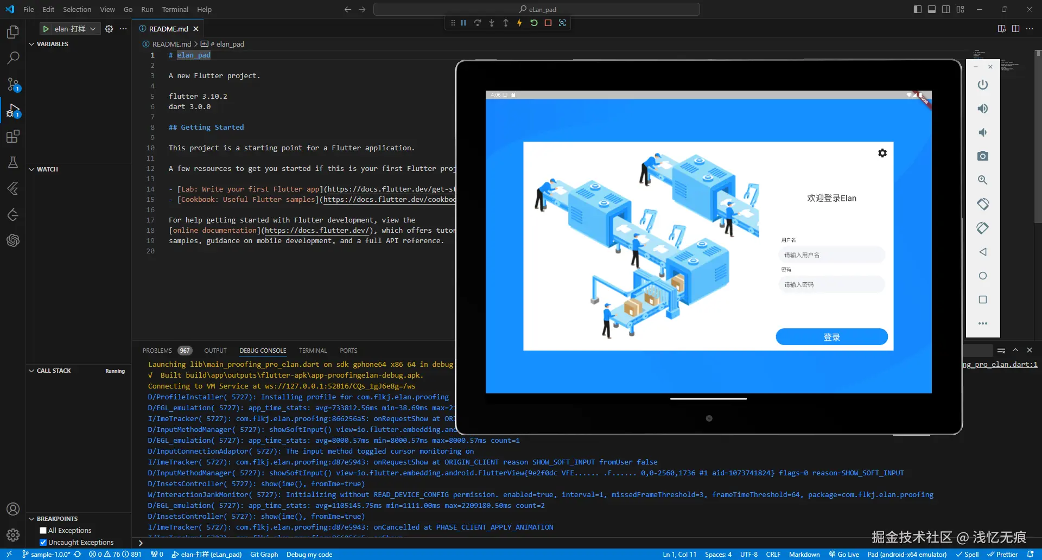
Task: Pause the debug session
Action: 463,23
